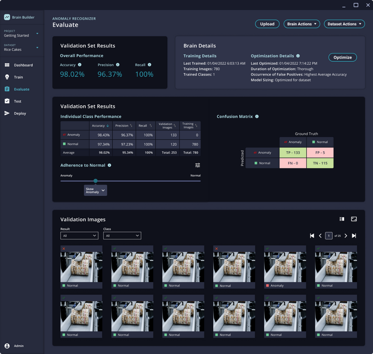Switch validation images to list view
373x354 pixels.
[342, 219]
